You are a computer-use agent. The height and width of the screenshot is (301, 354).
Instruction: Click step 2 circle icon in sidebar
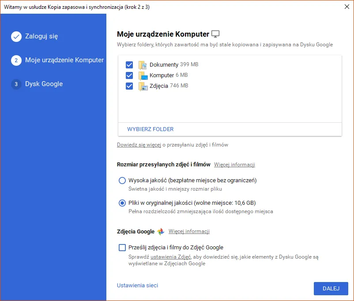[16, 60]
